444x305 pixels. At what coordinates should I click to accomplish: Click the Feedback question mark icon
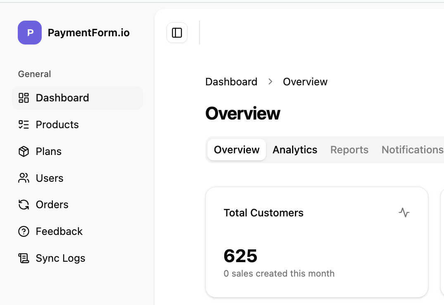click(24, 232)
